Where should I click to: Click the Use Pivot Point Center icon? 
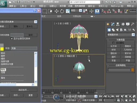point(85,11)
